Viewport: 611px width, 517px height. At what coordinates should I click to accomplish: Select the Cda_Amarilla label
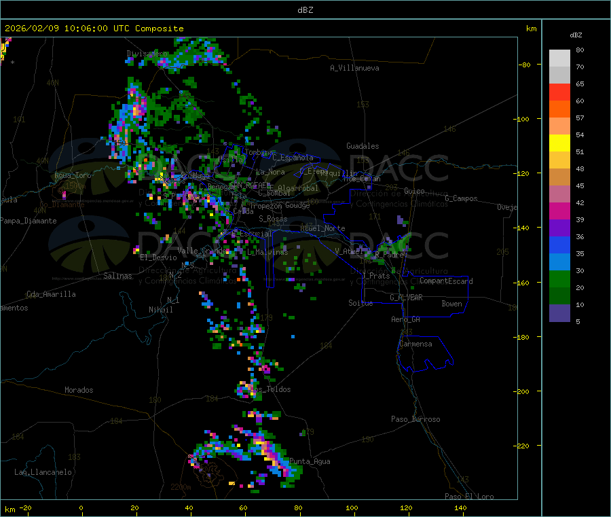[x=51, y=294]
